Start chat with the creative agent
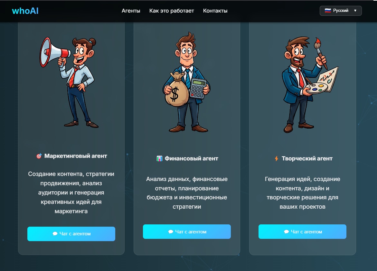 click(302, 232)
